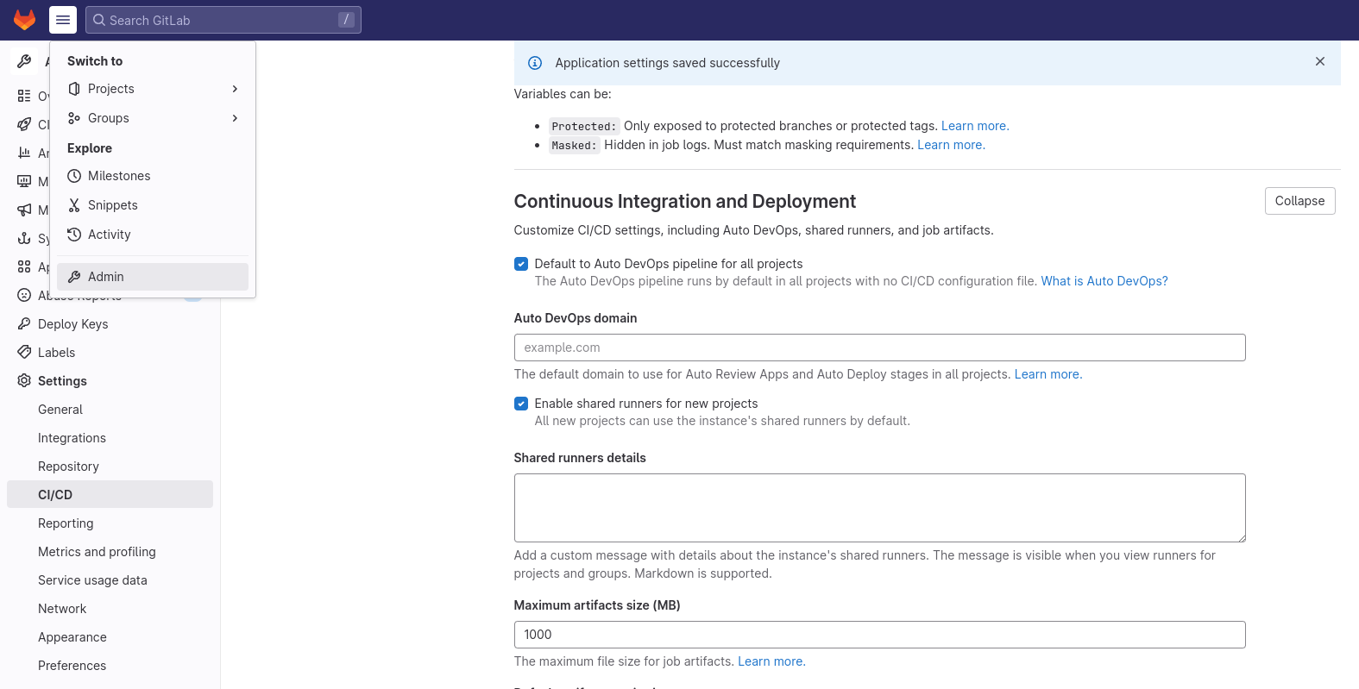This screenshot has width=1359, height=689.
Task: Collapse the Continuous Integration and Deployment section
Action: (1299, 201)
